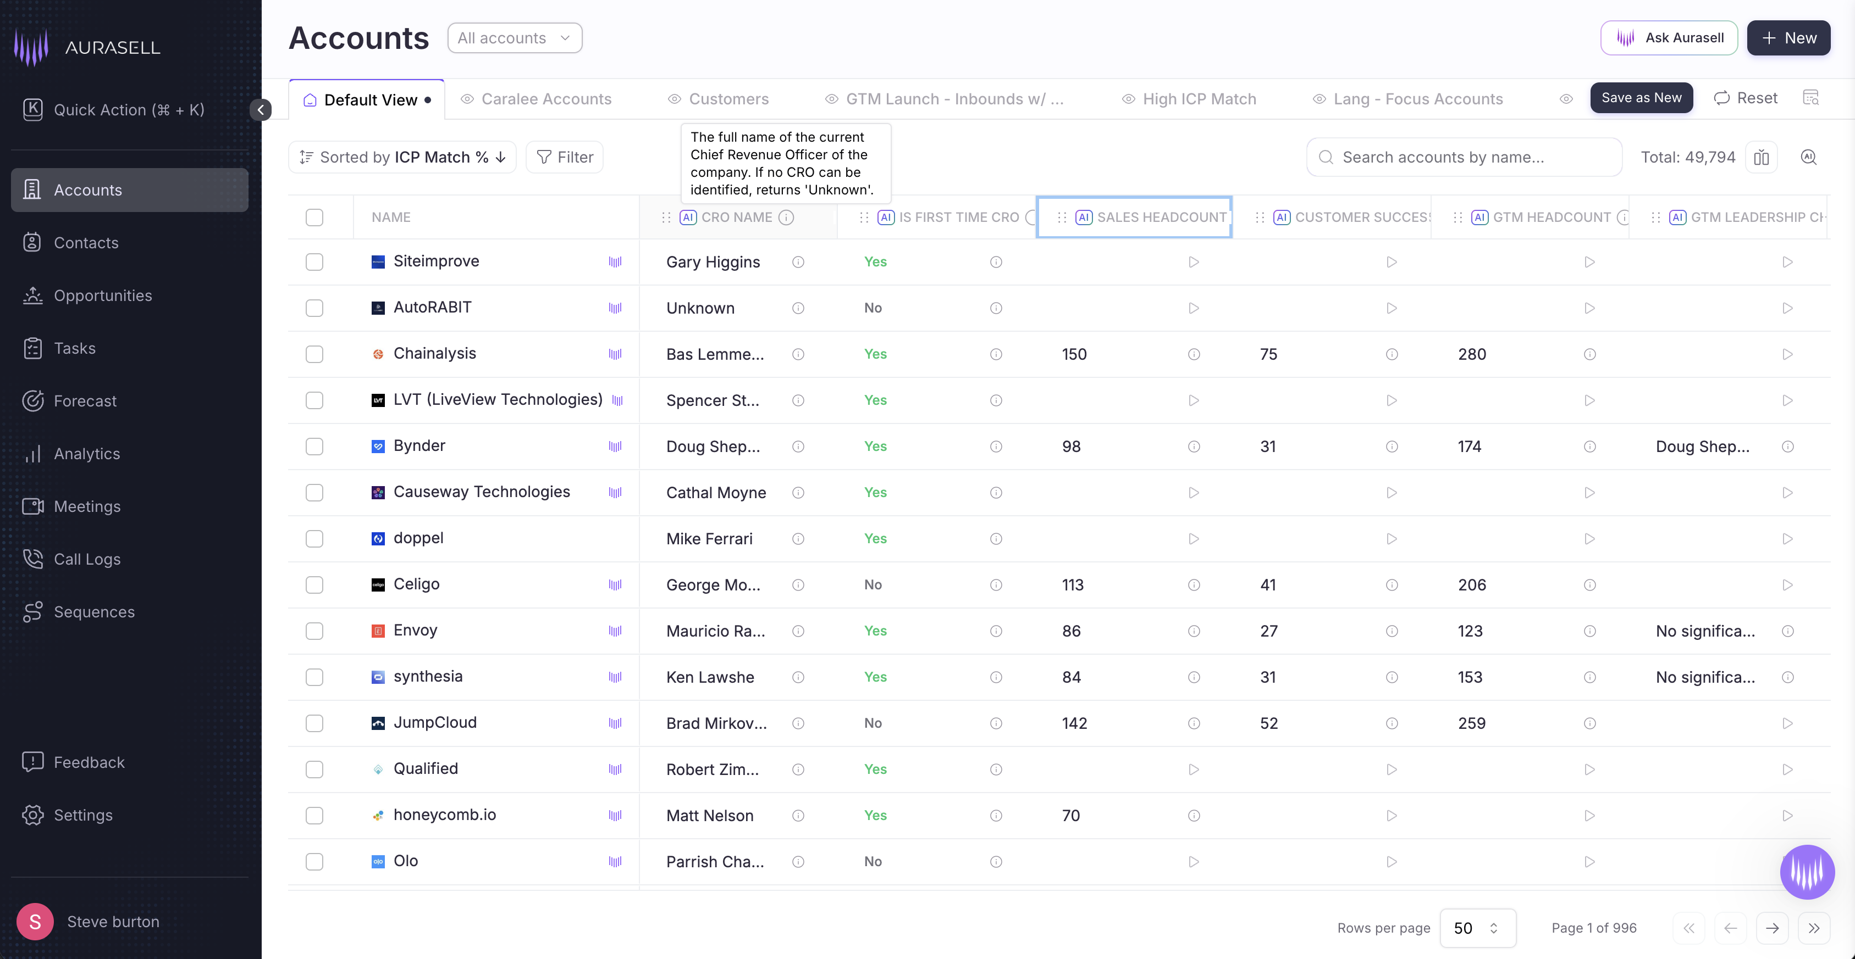Image resolution: width=1855 pixels, height=959 pixels.
Task: Click the Save as New button
Action: tap(1641, 98)
